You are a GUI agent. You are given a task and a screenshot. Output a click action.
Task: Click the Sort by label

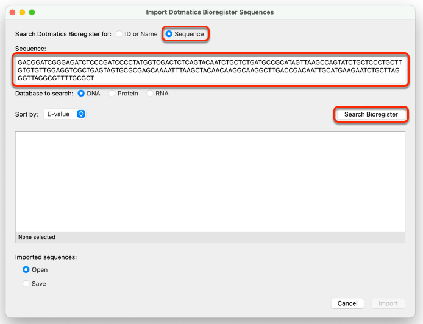point(26,114)
